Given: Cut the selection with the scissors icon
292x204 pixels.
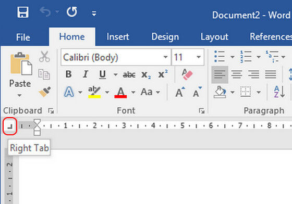Looking at the screenshot, I should (x=44, y=57).
